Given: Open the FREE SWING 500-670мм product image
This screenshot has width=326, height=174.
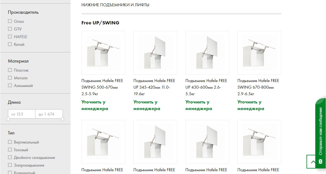Looking at the screenshot, I should pos(103,53).
